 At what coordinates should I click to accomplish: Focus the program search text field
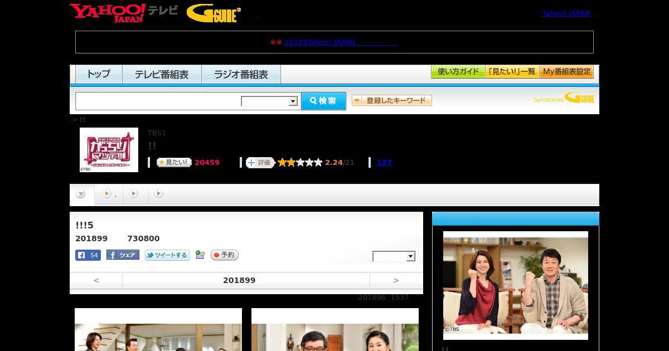[158, 101]
